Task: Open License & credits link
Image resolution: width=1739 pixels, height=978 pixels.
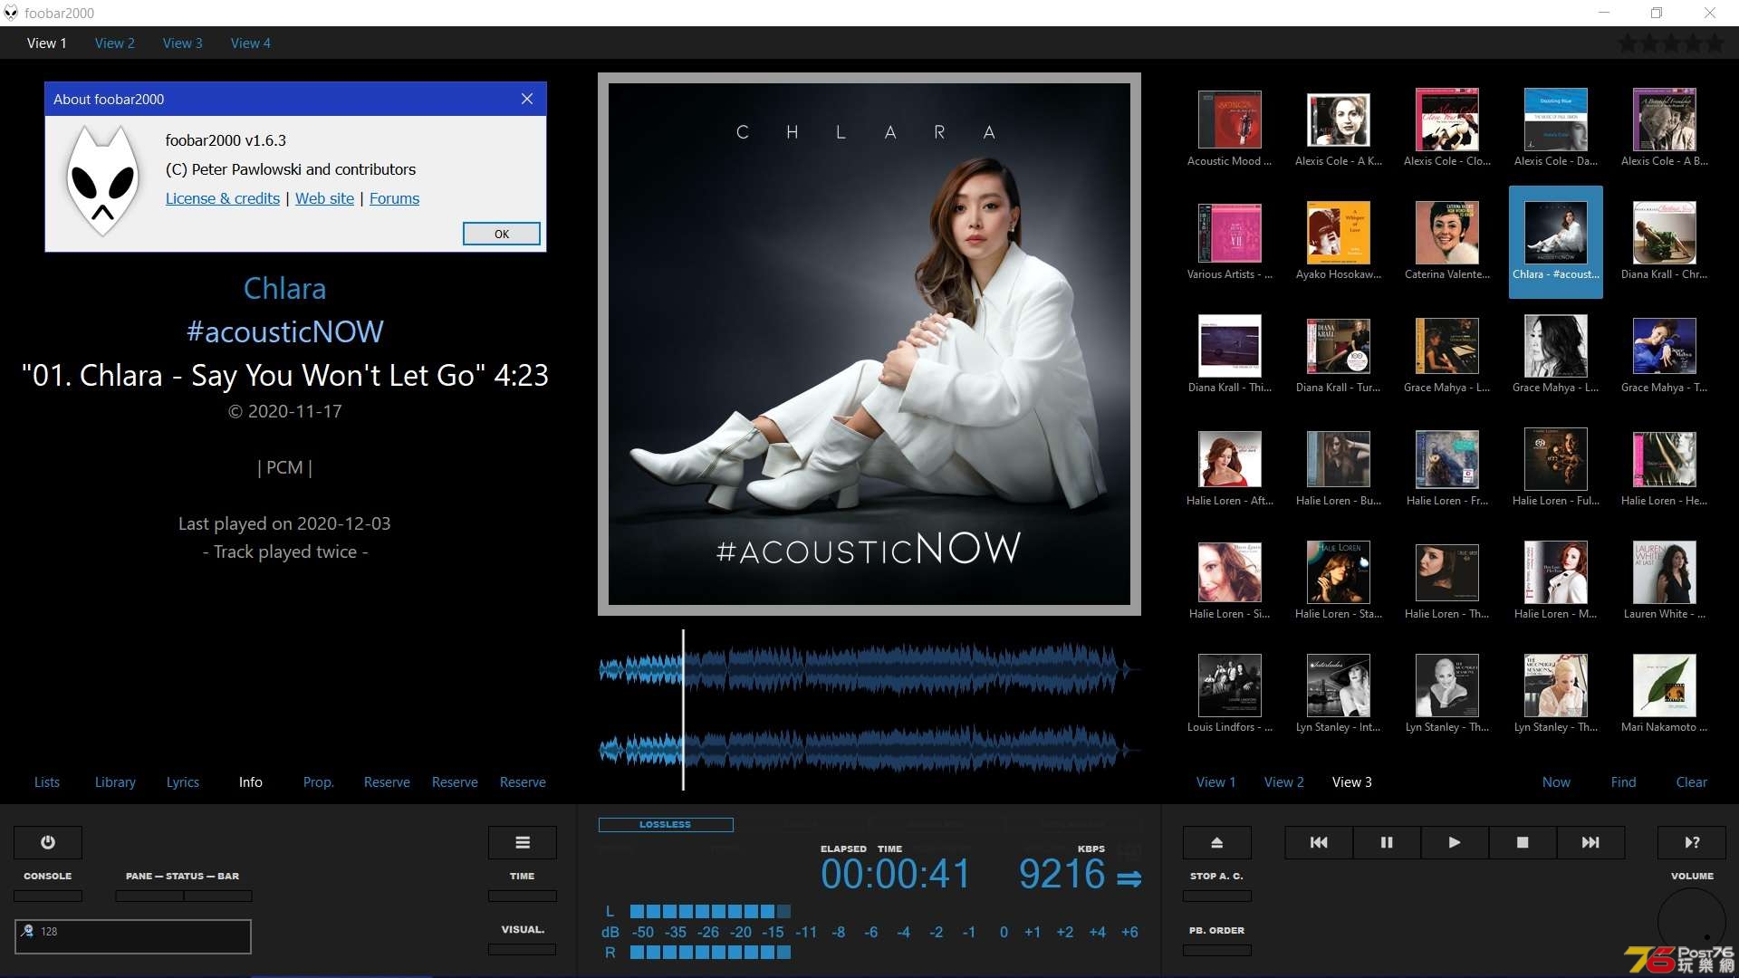Action: click(x=223, y=198)
